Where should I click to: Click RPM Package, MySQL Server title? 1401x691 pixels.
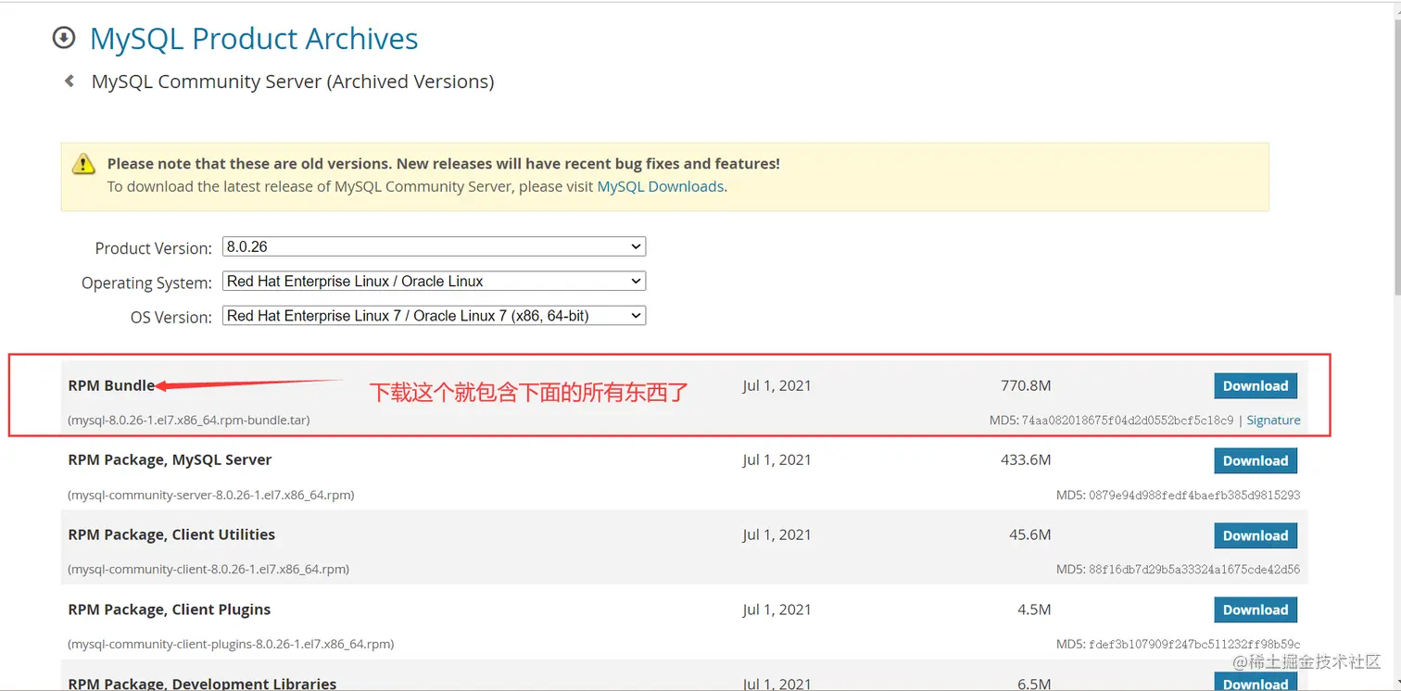(x=170, y=459)
